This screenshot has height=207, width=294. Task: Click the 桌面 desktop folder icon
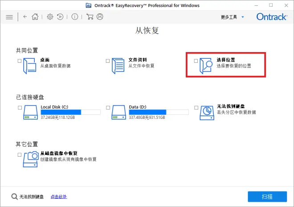click(30, 66)
